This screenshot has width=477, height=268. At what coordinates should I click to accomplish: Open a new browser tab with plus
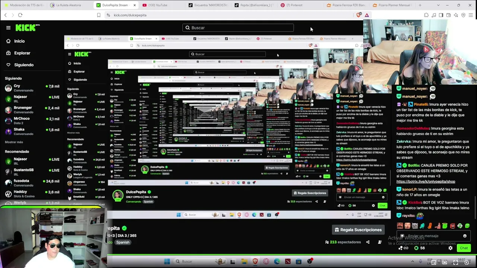pyautogui.click(x=420, y=5)
